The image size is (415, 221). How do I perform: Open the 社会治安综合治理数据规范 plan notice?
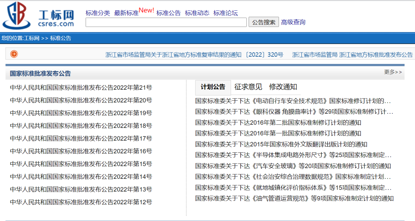tap(293, 177)
